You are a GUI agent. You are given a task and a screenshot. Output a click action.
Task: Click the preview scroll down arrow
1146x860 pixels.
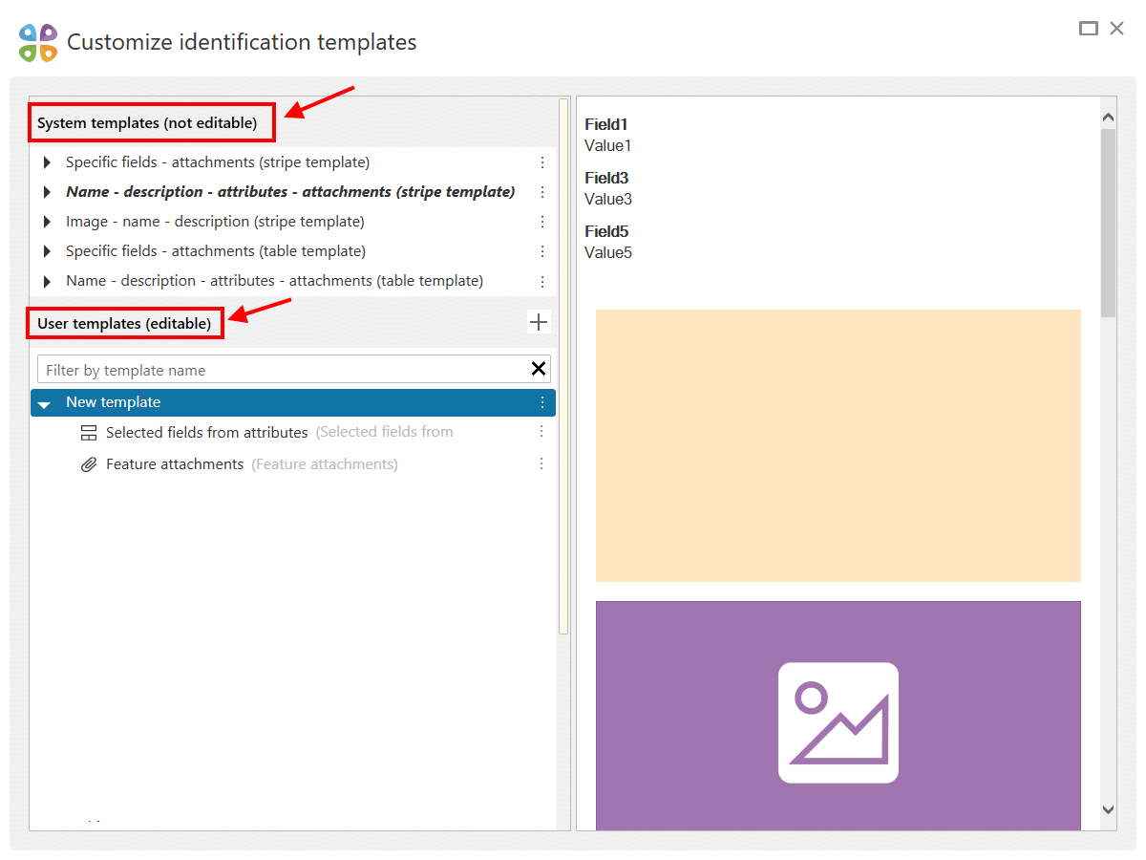click(1108, 809)
